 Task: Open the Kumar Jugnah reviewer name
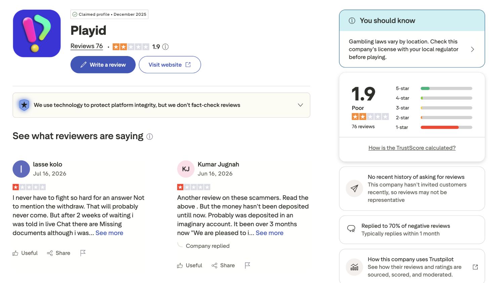click(x=218, y=164)
